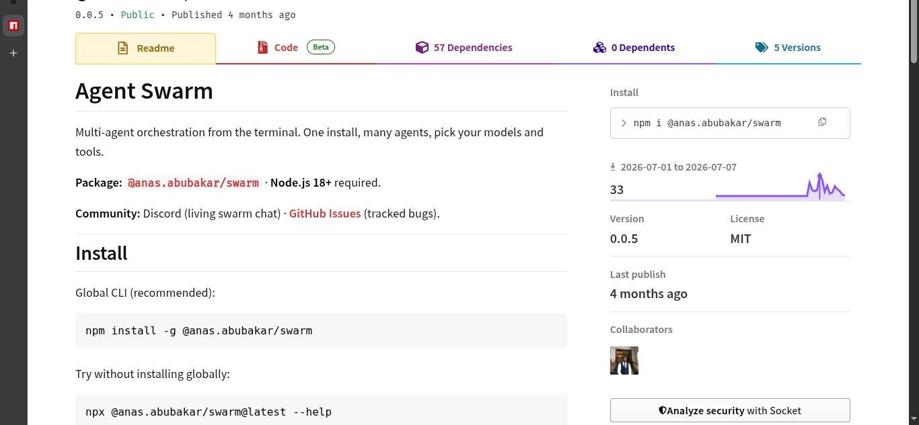Click the Dependents stacked-cubes icon
919x425 pixels.
[599, 48]
